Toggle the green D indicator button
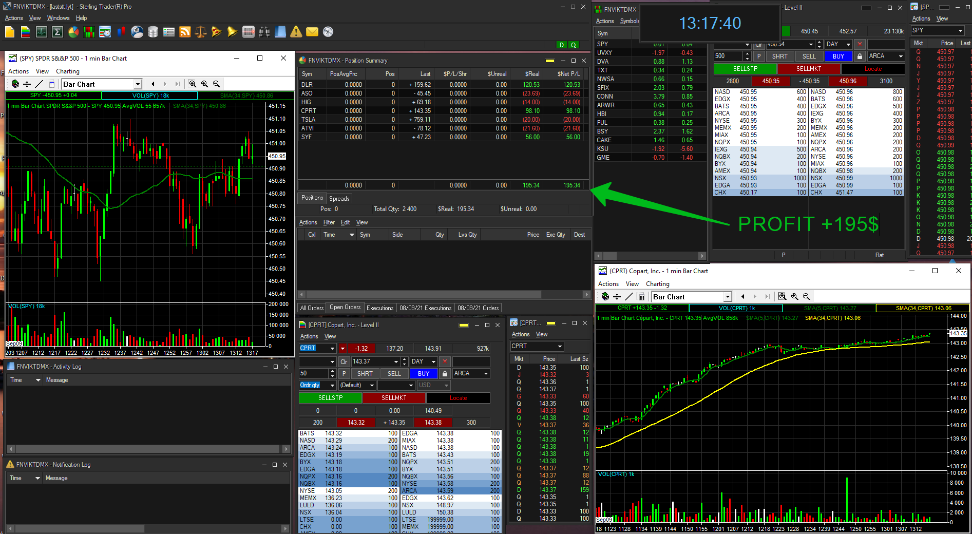The height and width of the screenshot is (534, 972). click(562, 45)
